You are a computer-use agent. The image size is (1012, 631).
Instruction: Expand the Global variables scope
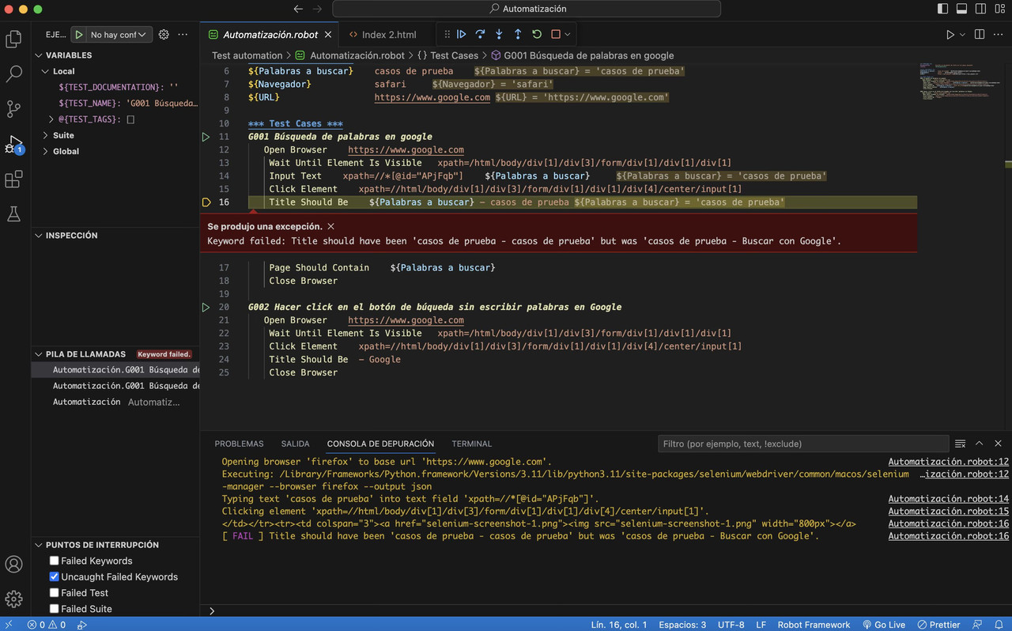tap(45, 151)
